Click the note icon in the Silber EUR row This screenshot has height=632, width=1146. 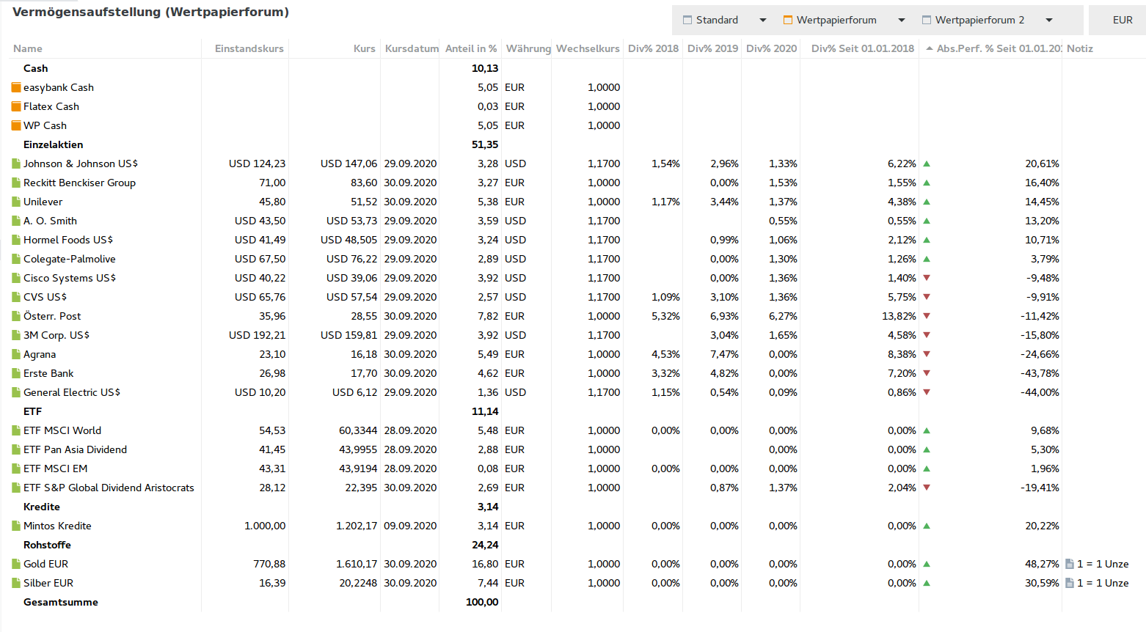(x=1070, y=583)
